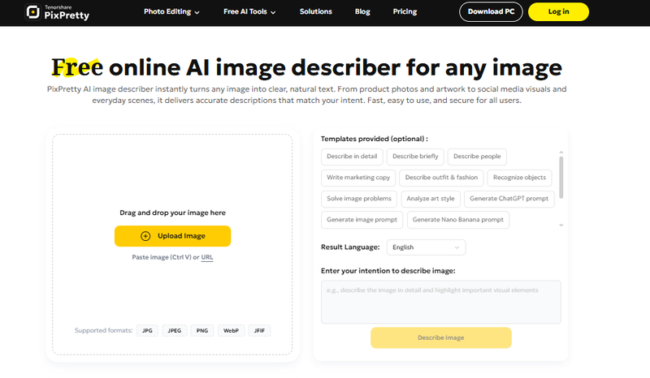Select the Describe people template
Screen dimensions: 650x378
pyautogui.click(x=477, y=157)
